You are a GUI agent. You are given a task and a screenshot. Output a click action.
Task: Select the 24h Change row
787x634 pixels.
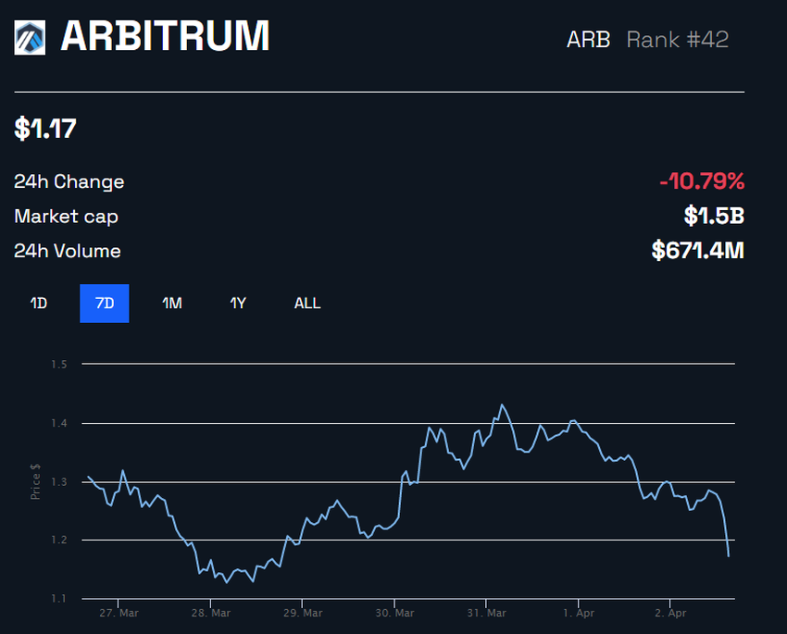[69, 181]
